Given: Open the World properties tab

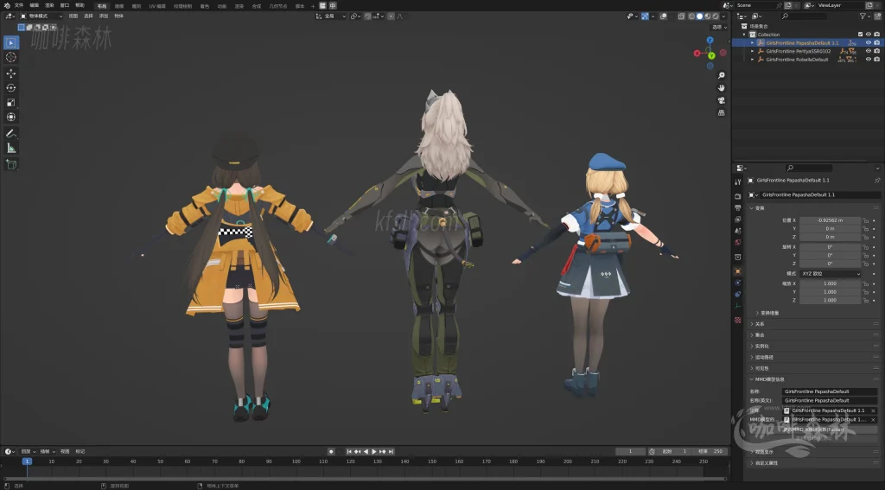Looking at the screenshot, I should click(x=738, y=242).
